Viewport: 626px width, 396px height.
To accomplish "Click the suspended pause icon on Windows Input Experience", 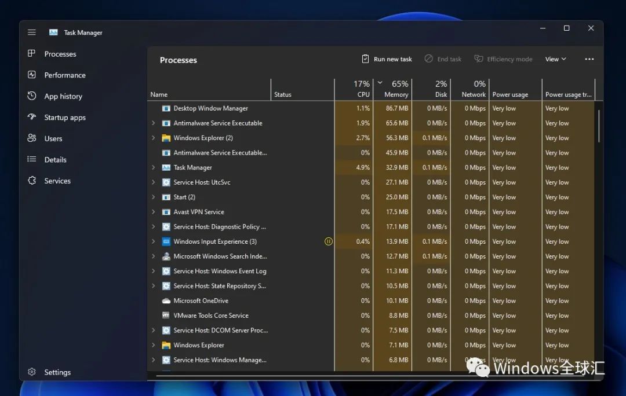I will [x=328, y=241].
